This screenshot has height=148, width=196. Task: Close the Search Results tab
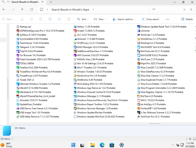(42, 2)
